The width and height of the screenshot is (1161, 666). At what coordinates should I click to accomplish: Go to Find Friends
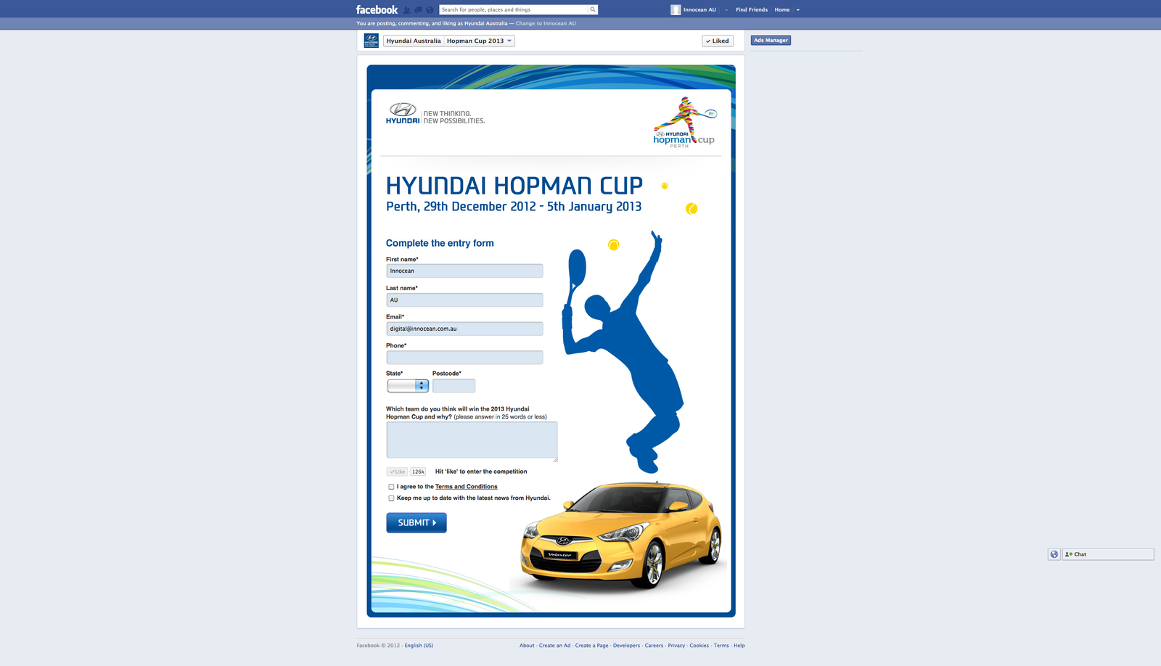[x=751, y=10]
